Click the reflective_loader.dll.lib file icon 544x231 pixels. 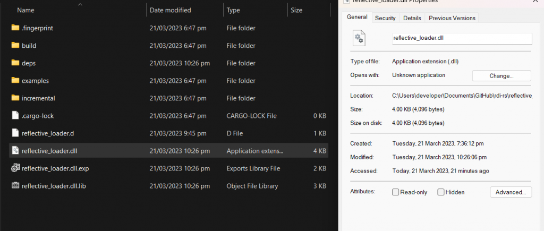click(x=15, y=186)
